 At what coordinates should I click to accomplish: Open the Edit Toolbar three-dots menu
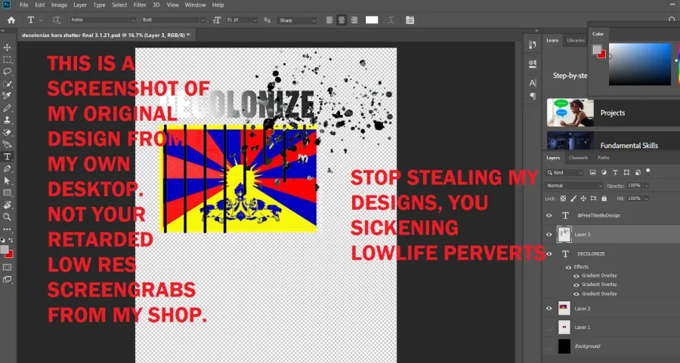[x=8, y=229]
